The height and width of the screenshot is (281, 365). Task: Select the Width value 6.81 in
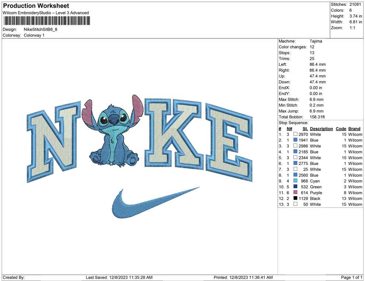[355, 22]
